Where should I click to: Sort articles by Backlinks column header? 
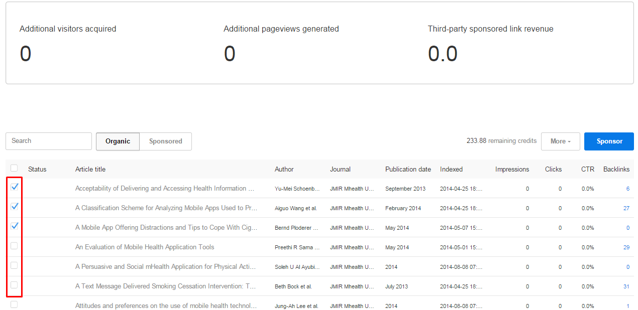(x=616, y=169)
